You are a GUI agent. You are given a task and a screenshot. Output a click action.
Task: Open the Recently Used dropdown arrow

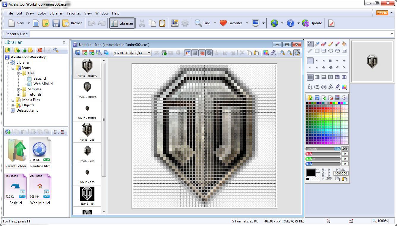coord(392,34)
